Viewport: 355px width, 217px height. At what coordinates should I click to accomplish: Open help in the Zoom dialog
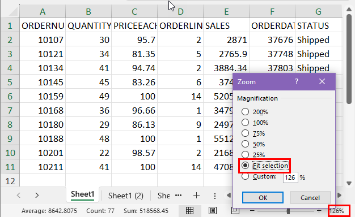(x=297, y=81)
